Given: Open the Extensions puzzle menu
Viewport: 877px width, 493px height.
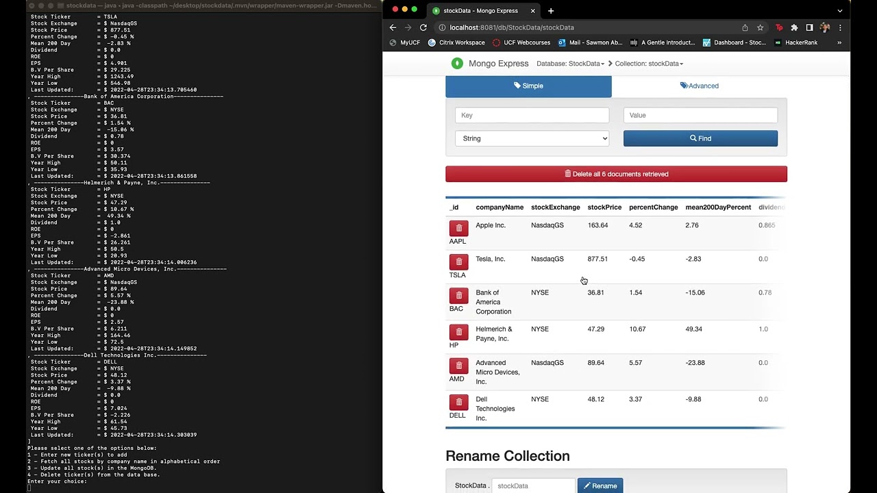Looking at the screenshot, I should (x=794, y=27).
